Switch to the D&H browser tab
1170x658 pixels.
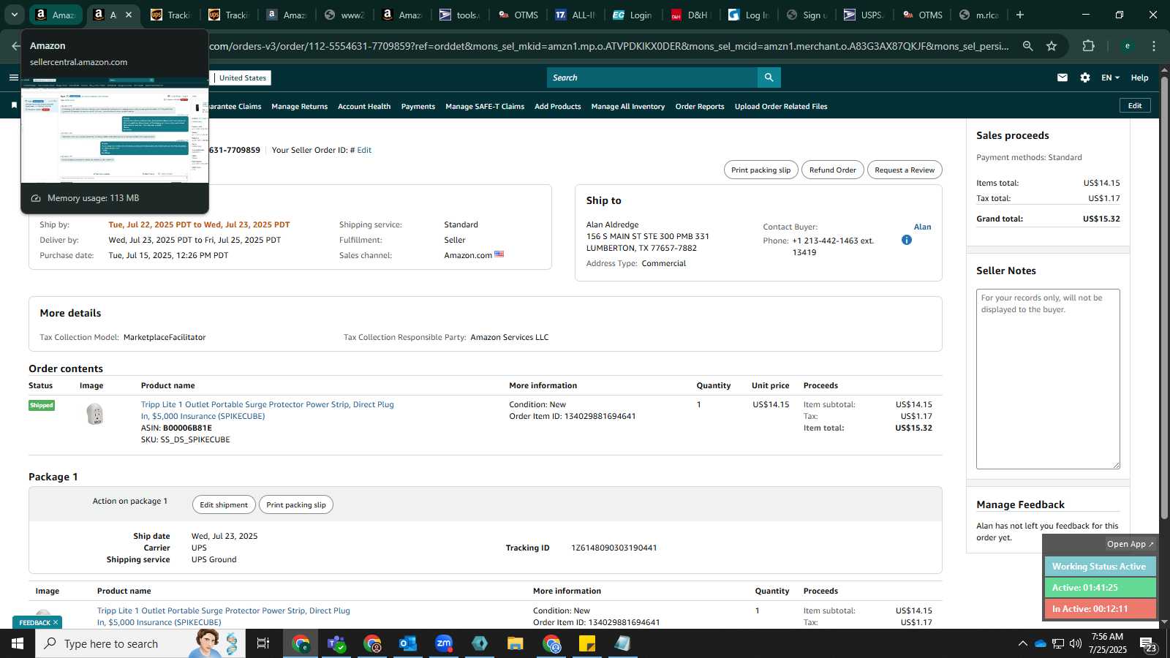691,15
